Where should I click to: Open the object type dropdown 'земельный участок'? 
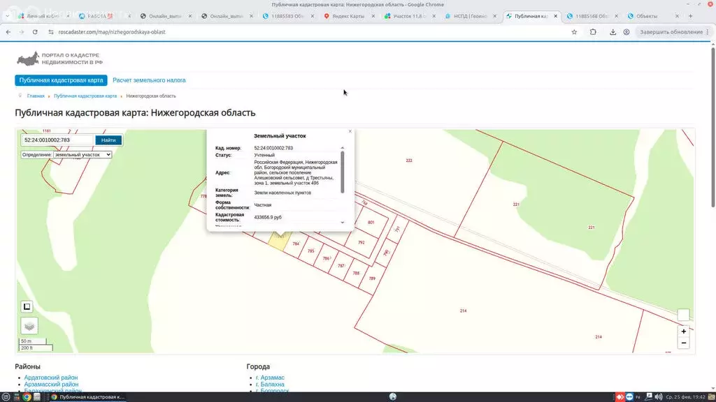(83, 154)
